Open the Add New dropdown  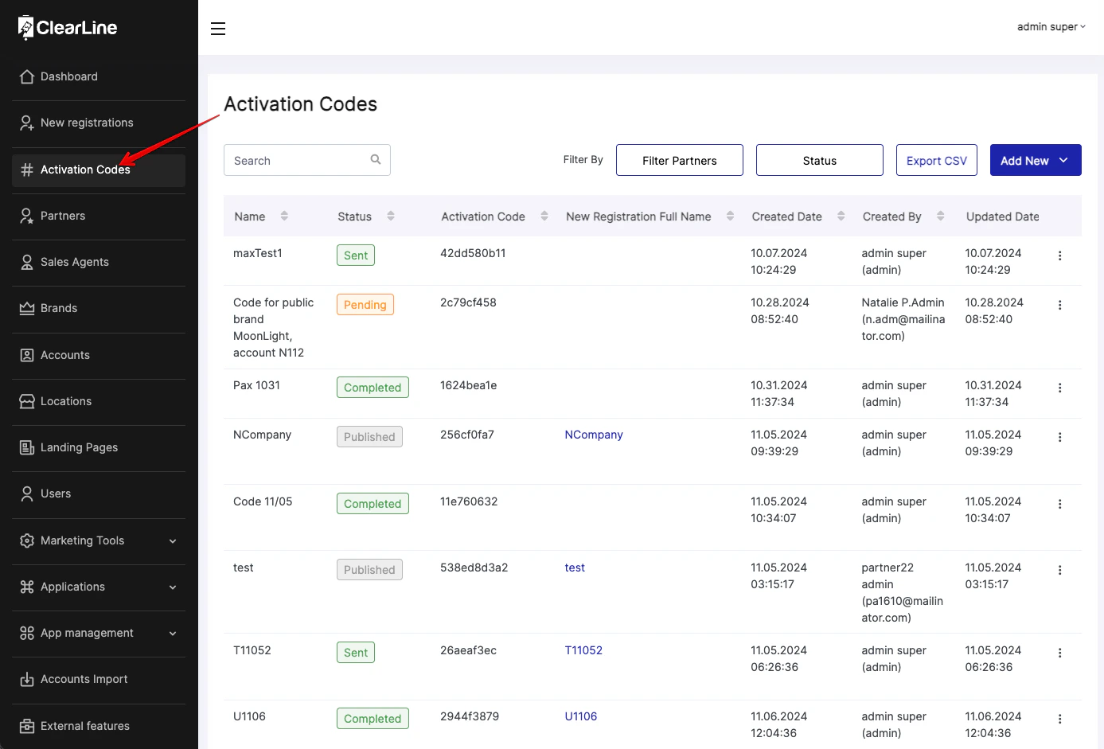tap(1036, 160)
